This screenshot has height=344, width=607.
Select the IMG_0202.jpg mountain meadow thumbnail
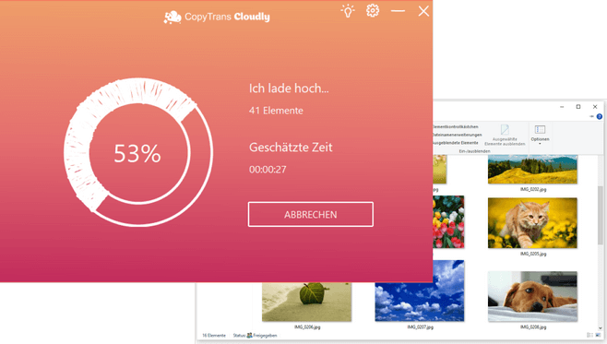532,170
